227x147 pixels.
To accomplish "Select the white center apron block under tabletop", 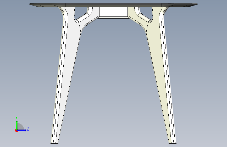I will point(113,13).
